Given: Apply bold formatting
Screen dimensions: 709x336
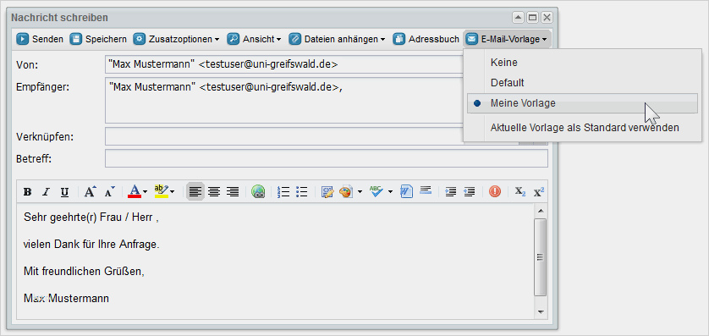Looking at the screenshot, I should (28, 192).
